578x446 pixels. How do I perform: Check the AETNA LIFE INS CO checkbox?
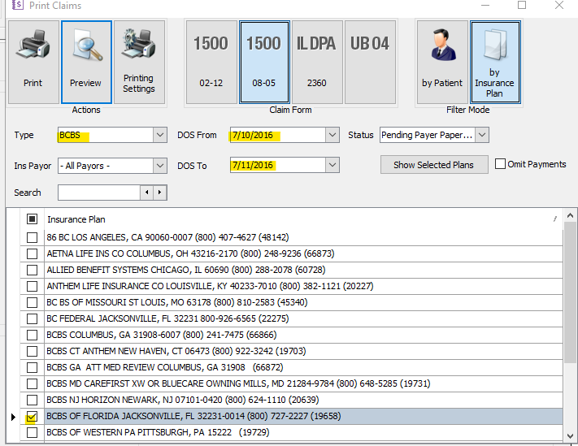[32, 253]
